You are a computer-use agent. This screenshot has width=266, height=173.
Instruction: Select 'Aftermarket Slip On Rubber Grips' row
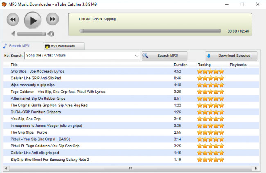[x=131, y=99]
